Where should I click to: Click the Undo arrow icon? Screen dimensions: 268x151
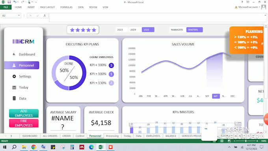(x=15, y=2)
